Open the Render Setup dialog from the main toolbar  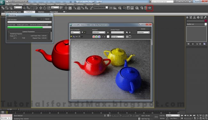click(x=142, y=8)
